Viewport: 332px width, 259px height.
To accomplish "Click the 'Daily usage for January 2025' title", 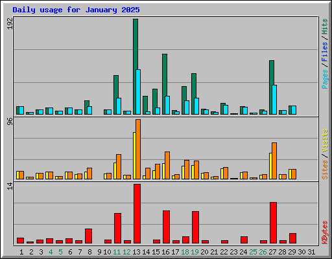I will tap(76, 10).
